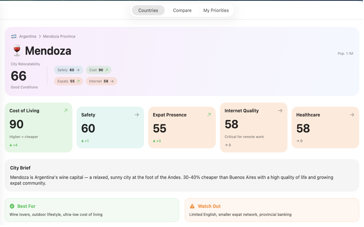The width and height of the screenshot is (364, 227).
Task: Click the Expats 55 pill
Action: coord(69,81)
